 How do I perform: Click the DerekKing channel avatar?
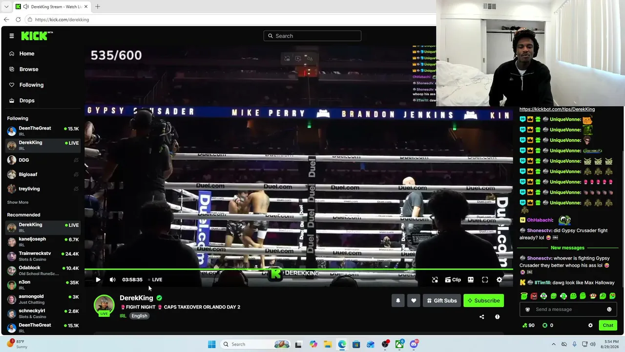click(x=104, y=305)
